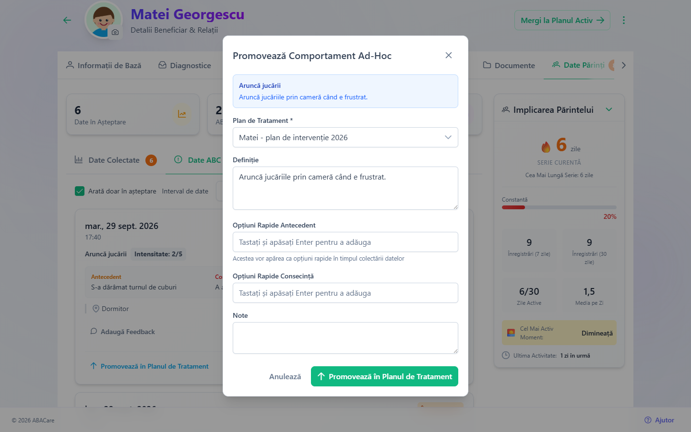The height and width of the screenshot is (432, 691).
Task: Open Ajutor help link
Action: [659, 420]
